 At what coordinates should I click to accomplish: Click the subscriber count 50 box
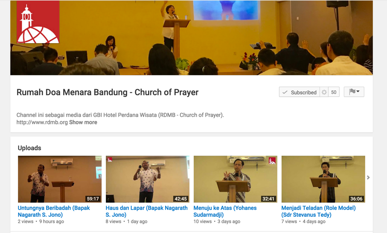tap(334, 92)
